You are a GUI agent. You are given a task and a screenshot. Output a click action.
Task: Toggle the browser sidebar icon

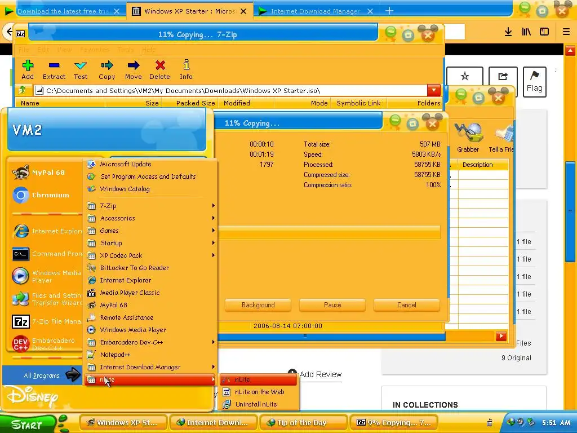click(x=544, y=32)
